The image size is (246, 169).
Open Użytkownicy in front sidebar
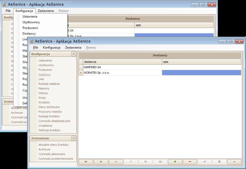click(46, 65)
